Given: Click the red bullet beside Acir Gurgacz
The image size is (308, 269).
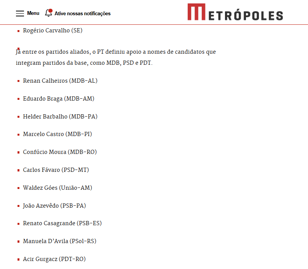Looking at the screenshot, I should click(x=18, y=259).
